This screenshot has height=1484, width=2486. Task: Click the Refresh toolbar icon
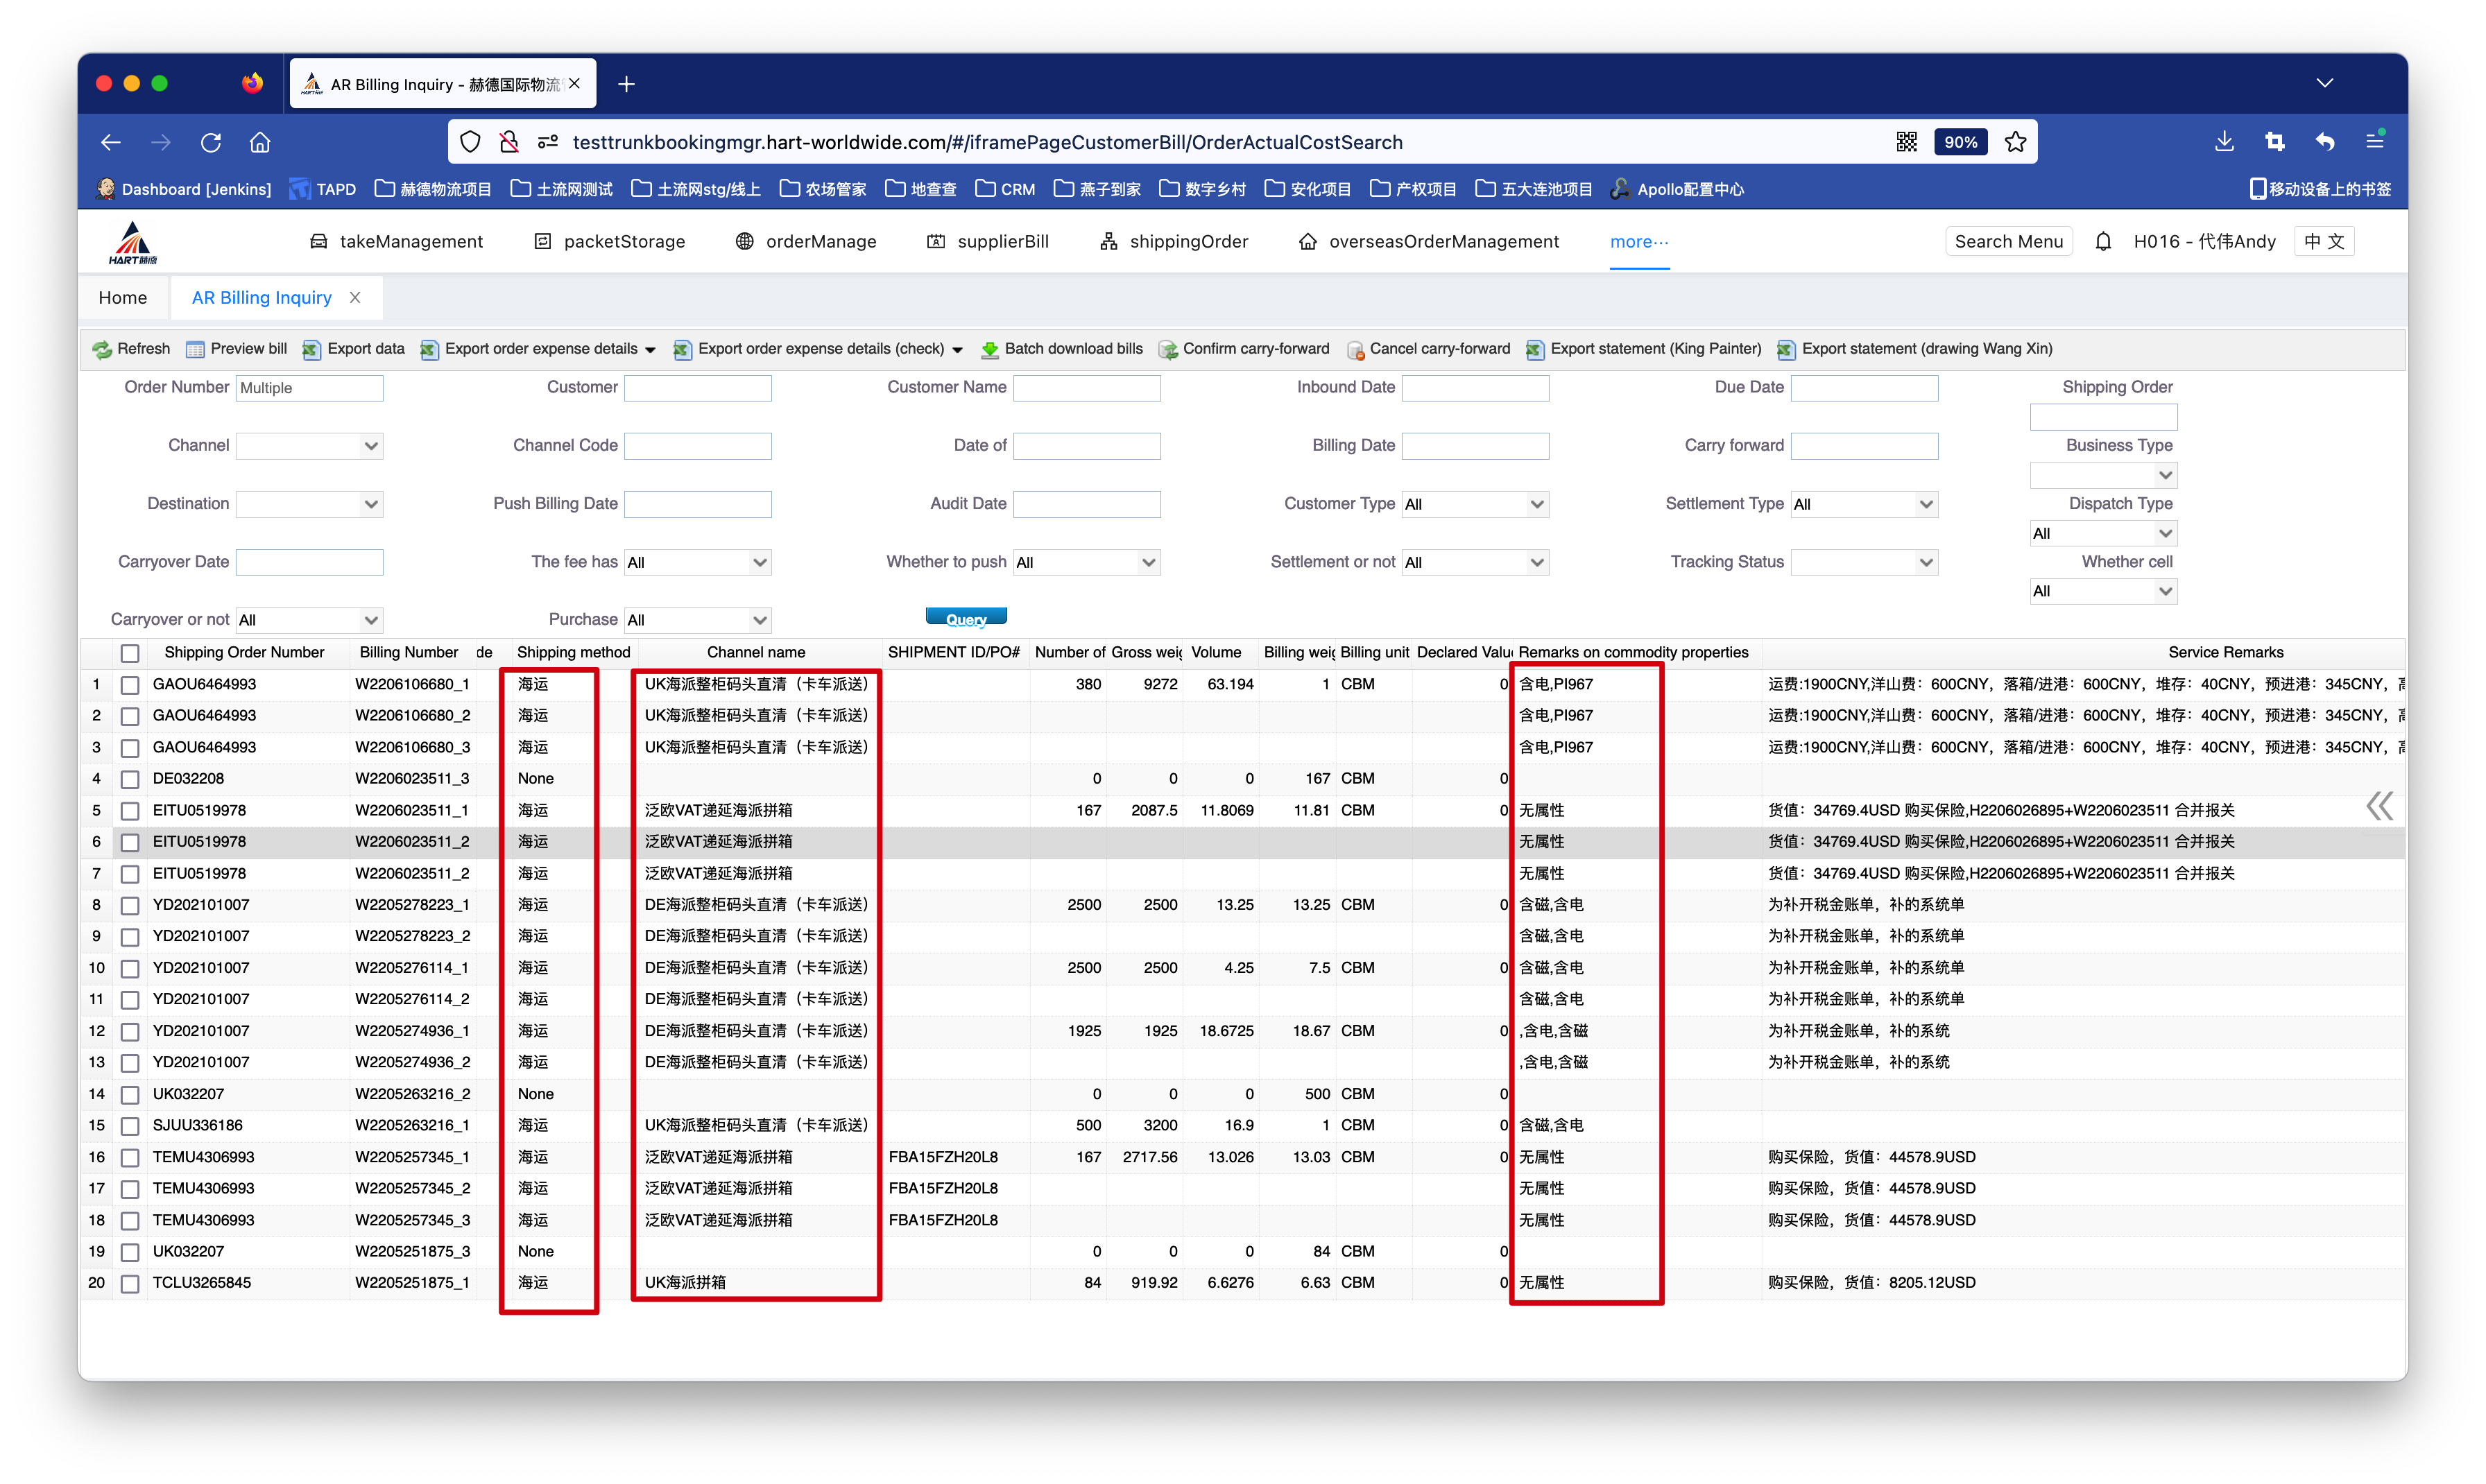101,349
